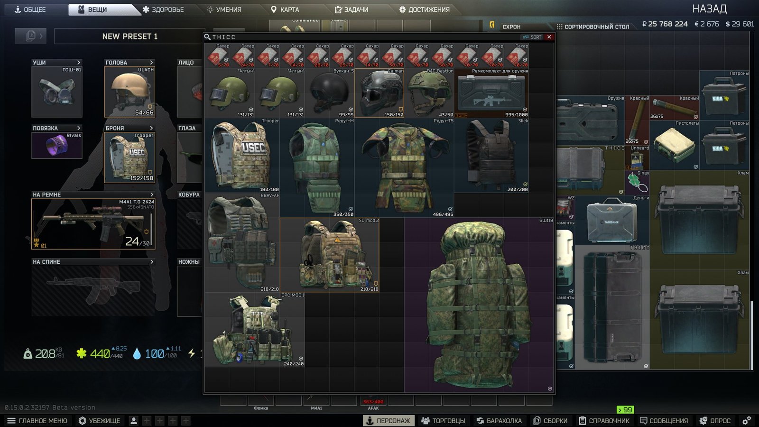
Task: Open the settings gear icon
Action: pos(747,420)
